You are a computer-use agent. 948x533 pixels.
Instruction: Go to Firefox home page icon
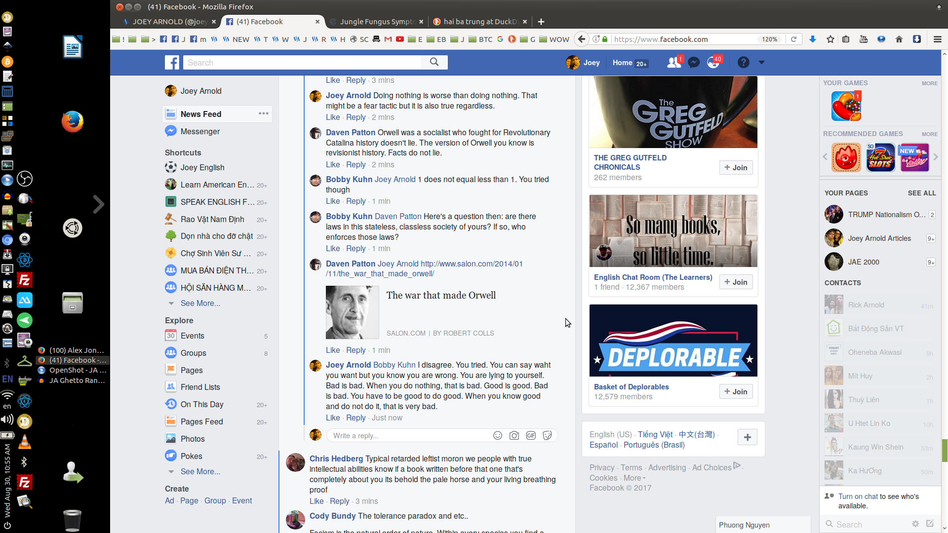pos(899,39)
